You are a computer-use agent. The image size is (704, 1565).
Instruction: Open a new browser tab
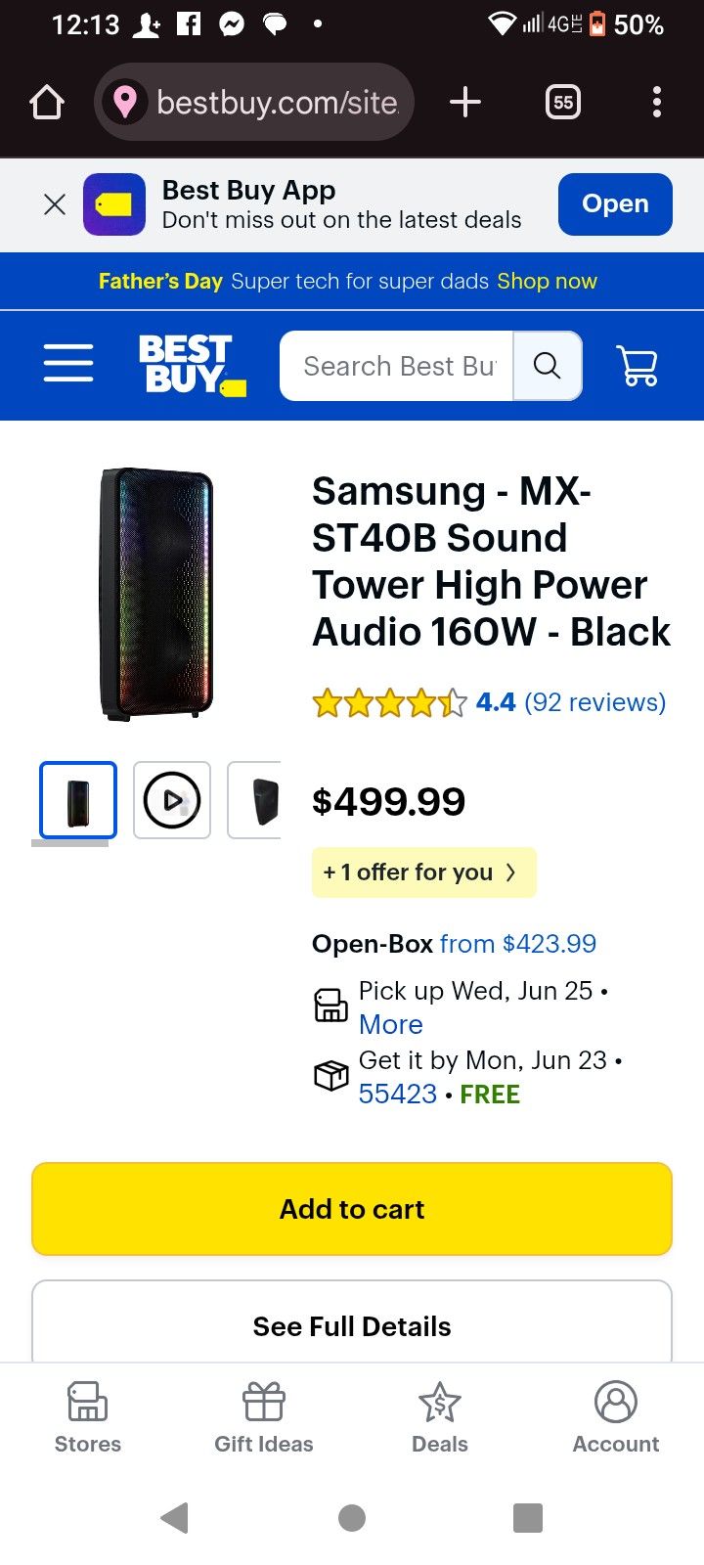(465, 101)
